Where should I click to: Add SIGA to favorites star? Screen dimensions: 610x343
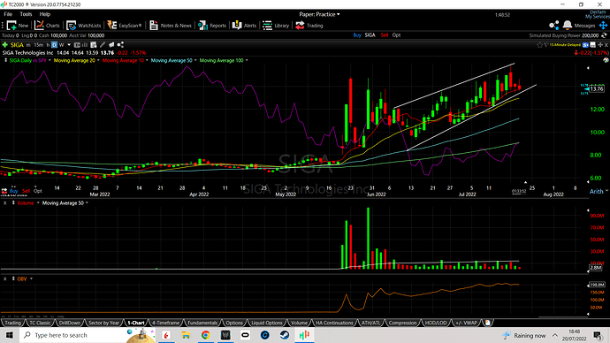click(x=539, y=45)
